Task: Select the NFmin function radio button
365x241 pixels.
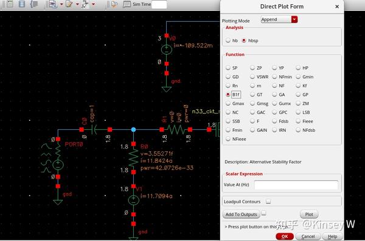Action: click(x=274, y=76)
